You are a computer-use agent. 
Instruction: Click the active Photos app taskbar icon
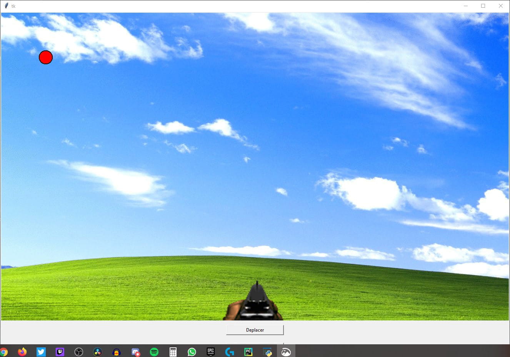[x=286, y=352]
